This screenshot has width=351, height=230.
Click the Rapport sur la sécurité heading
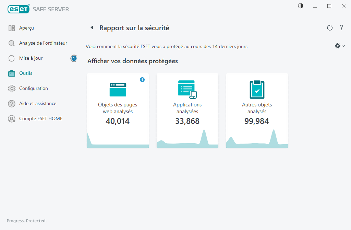(134, 28)
